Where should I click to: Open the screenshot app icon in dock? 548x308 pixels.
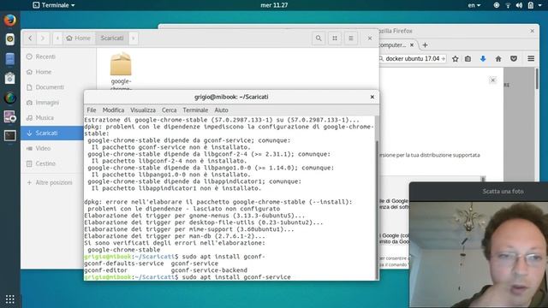[9, 116]
